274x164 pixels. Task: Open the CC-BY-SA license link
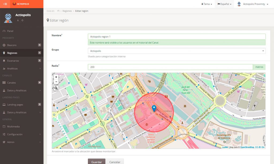click(x=260, y=147)
